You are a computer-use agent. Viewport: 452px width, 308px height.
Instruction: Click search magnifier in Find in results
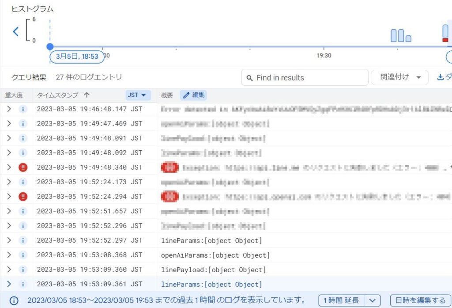pyautogui.click(x=250, y=78)
